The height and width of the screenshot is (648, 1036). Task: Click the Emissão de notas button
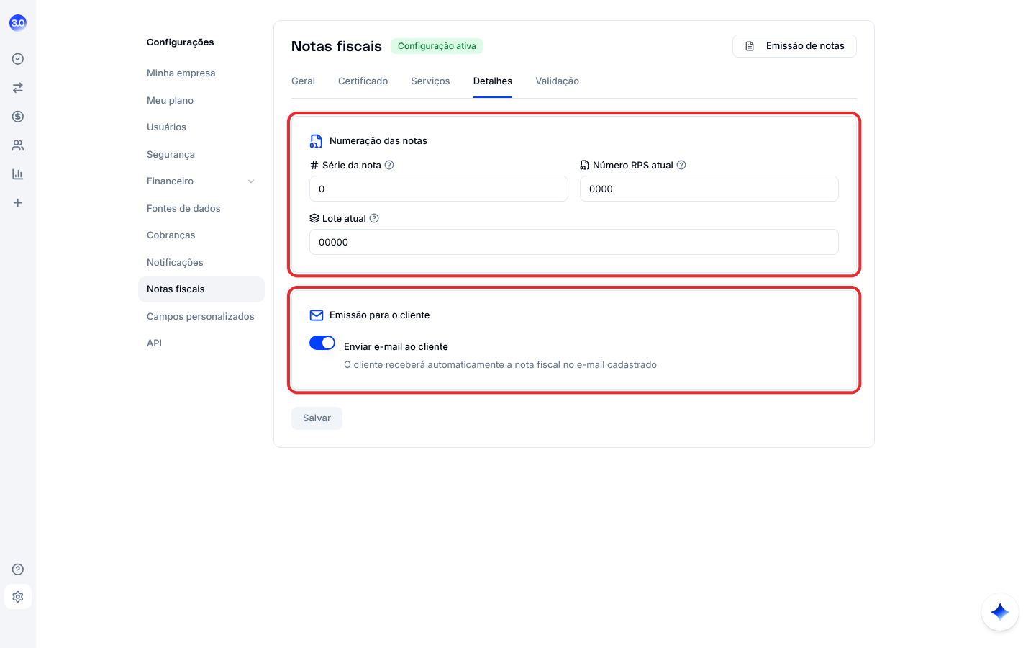pos(794,46)
